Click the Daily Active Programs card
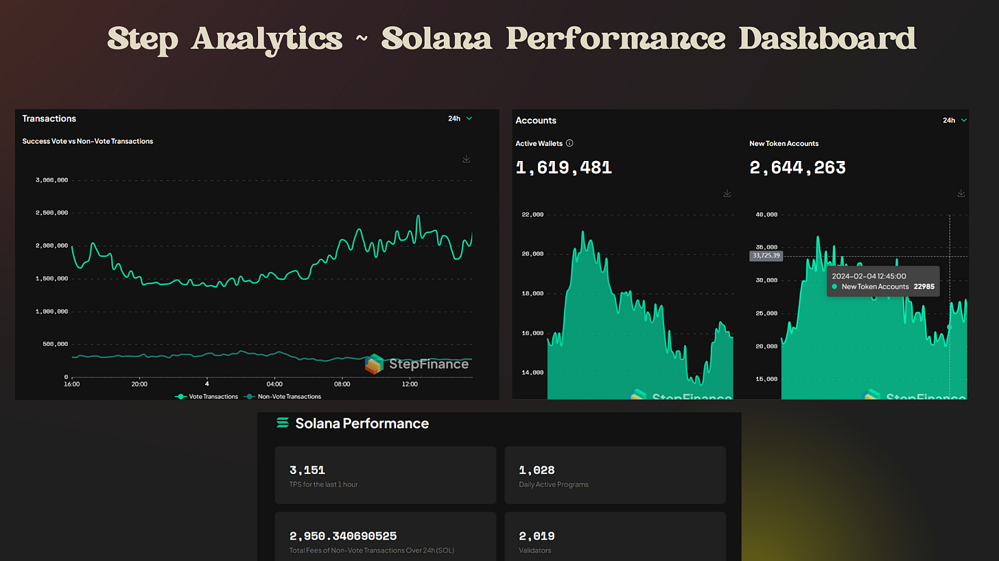The height and width of the screenshot is (561, 999). coord(615,475)
